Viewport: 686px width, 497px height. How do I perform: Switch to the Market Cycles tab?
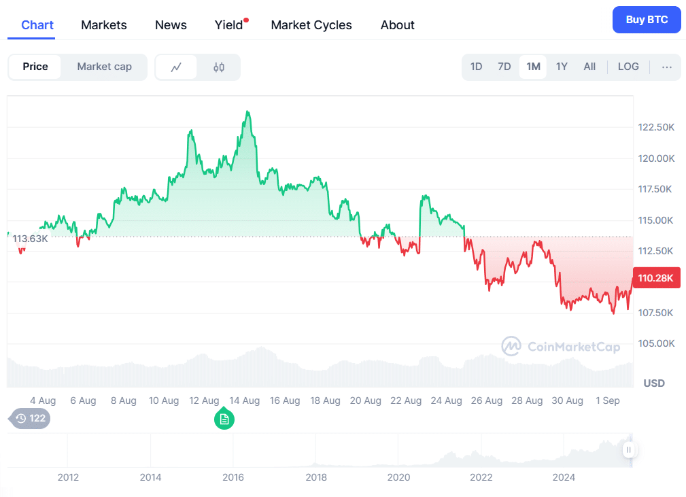tap(311, 24)
